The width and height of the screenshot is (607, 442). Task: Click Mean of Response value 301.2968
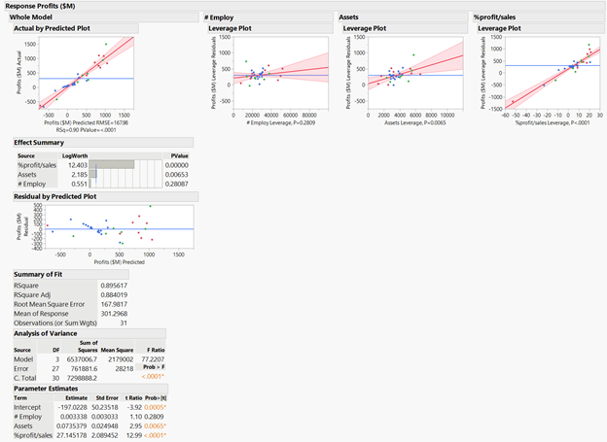click(114, 313)
